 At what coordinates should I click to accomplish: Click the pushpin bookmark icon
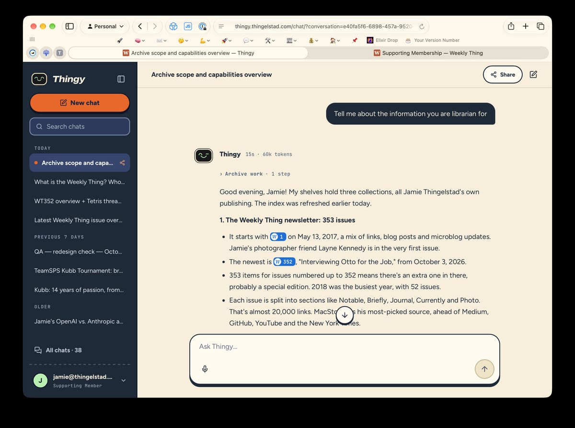click(x=355, y=40)
